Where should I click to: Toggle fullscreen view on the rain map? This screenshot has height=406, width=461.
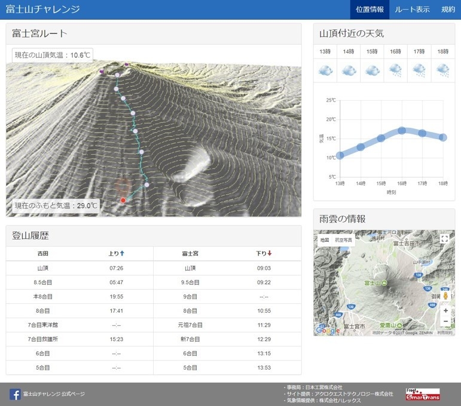pos(444,239)
